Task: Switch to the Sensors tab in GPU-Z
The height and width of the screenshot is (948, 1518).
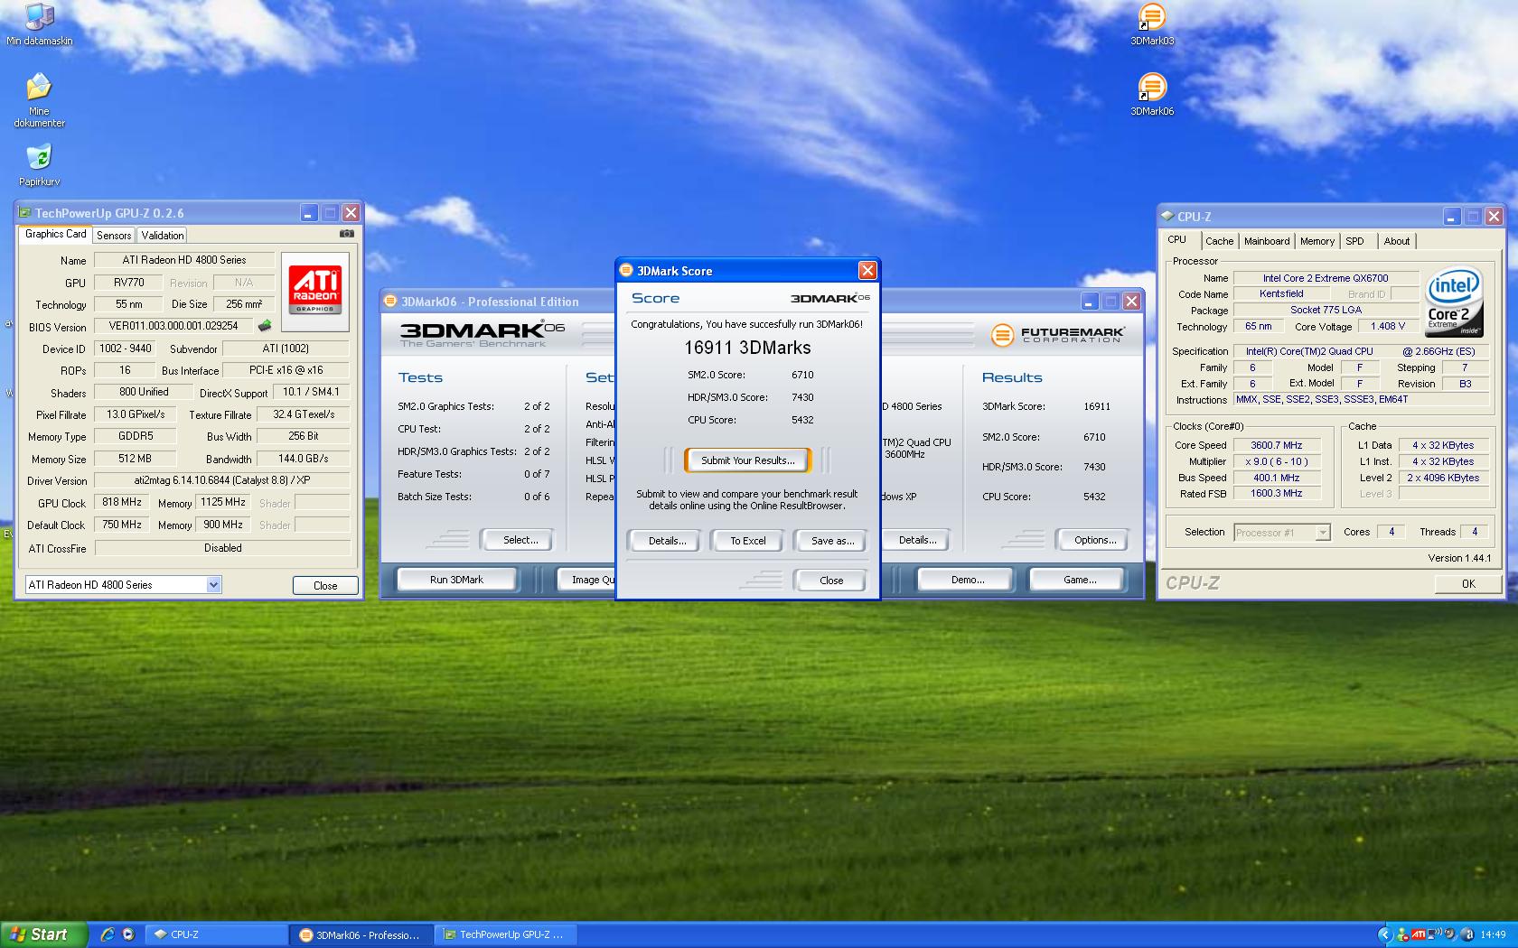Action: (x=114, y=236)
